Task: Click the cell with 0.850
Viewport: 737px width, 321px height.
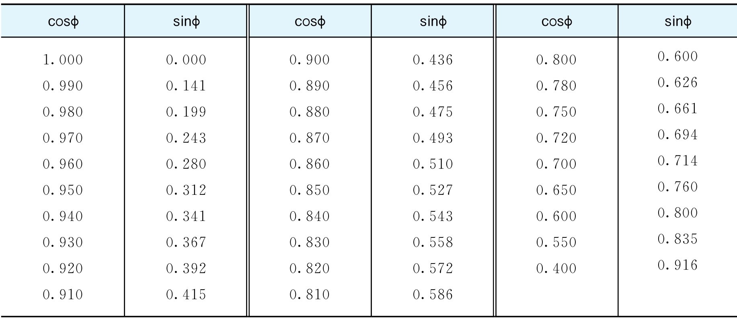Action: click(x=310, y=190)
